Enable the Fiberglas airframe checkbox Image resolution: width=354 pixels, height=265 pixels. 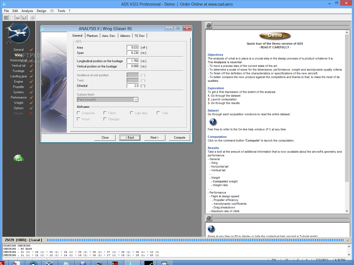pyautogui.click(x=105, y=119)
